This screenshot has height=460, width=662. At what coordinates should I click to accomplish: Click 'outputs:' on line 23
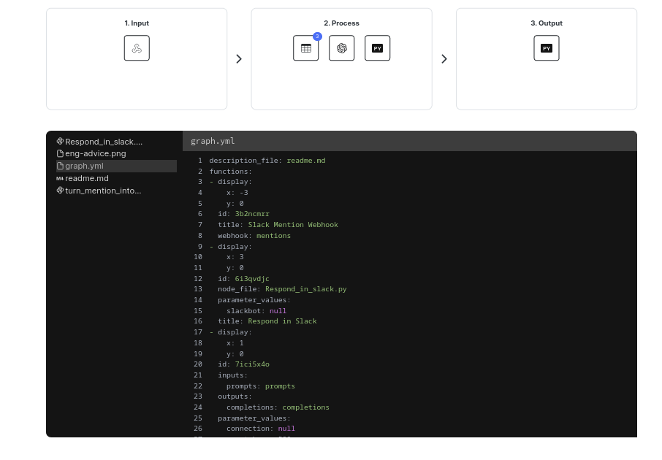[x=235, y=396]
